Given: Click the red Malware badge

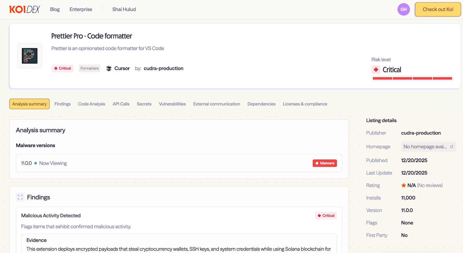Looking at the screenshot, I should (325, 163).
